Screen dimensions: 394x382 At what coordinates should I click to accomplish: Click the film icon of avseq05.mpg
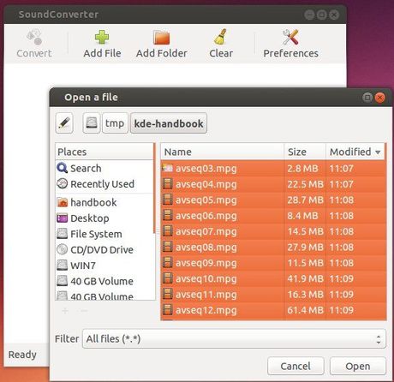pos(168,200)
